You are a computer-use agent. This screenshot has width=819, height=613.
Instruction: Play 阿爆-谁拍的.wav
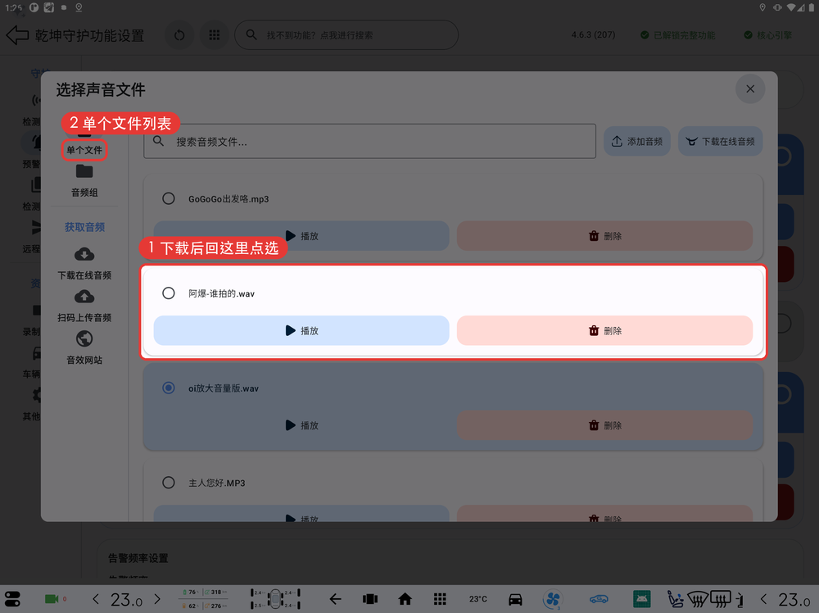tap(301, 331)
